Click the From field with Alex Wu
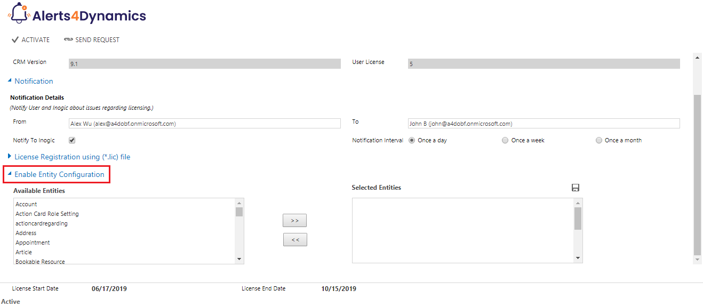This screenshot has width=703, height=307. (x=205, y=124)
